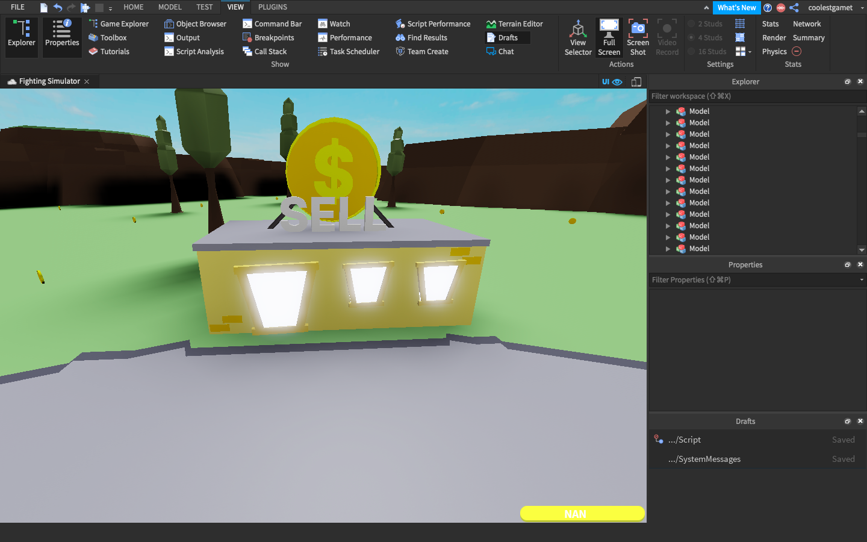The image size is (867, 542).
Task: Switch to the PLUGINS tab
Action: click(x=273, y=7)
